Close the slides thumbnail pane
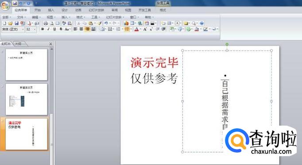302x165 pixels. (x=50, y=44)
